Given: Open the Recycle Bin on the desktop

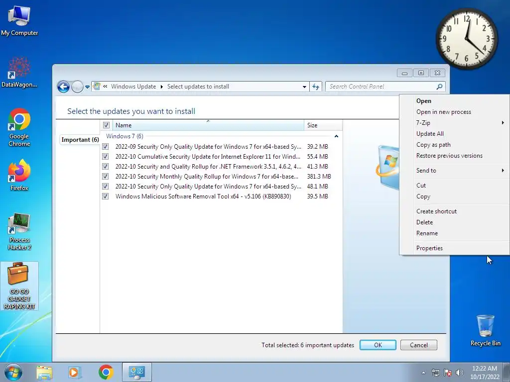Looking at the screenshot, I should click(485, 330).
